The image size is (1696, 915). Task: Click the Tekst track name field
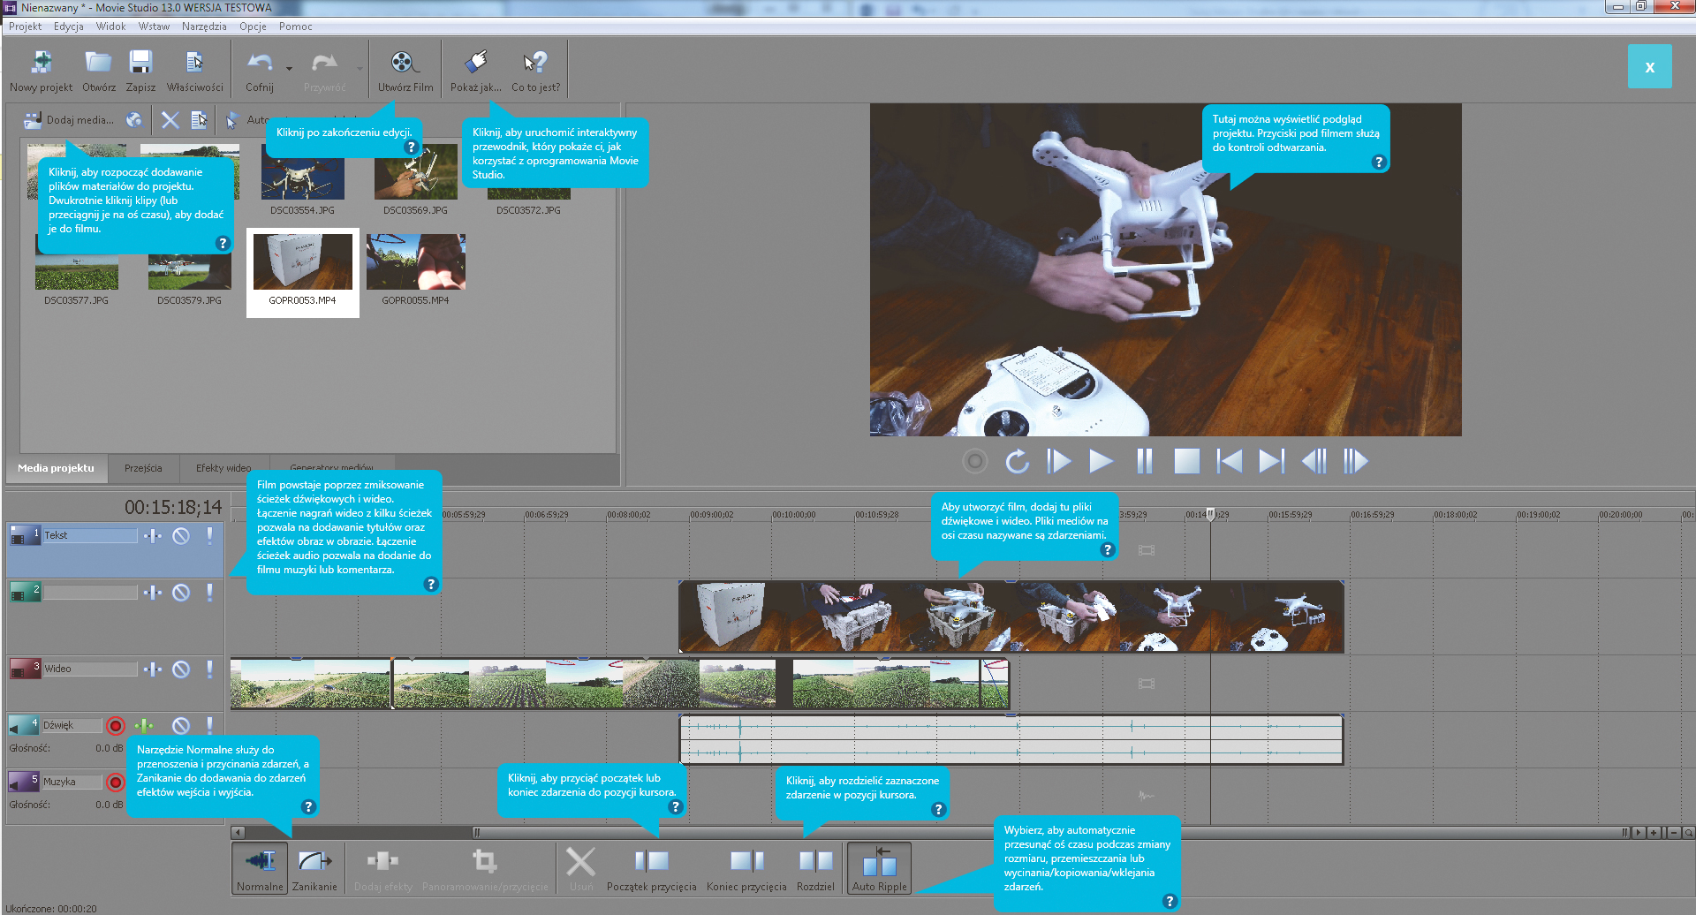90,536
